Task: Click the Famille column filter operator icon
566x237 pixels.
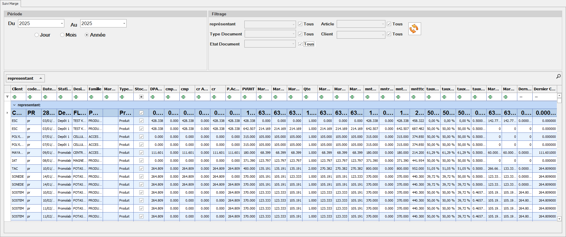Action: click(x=91, y=97)
